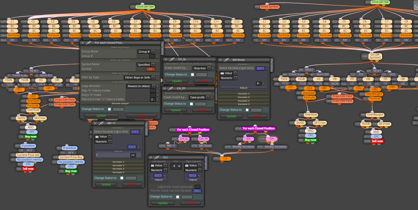This screenshot has width=418, height=210.
Task: Pin the MV +1 settings panel
Action: pyautogui.click(x=101, y=123)
